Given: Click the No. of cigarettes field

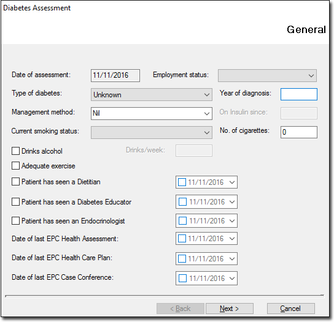Looking at the screenshot, I should pos(299,132).
